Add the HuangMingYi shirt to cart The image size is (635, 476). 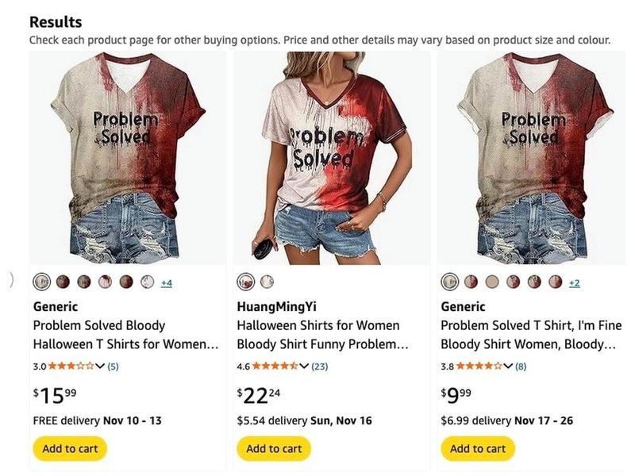(x=272, y=448)
